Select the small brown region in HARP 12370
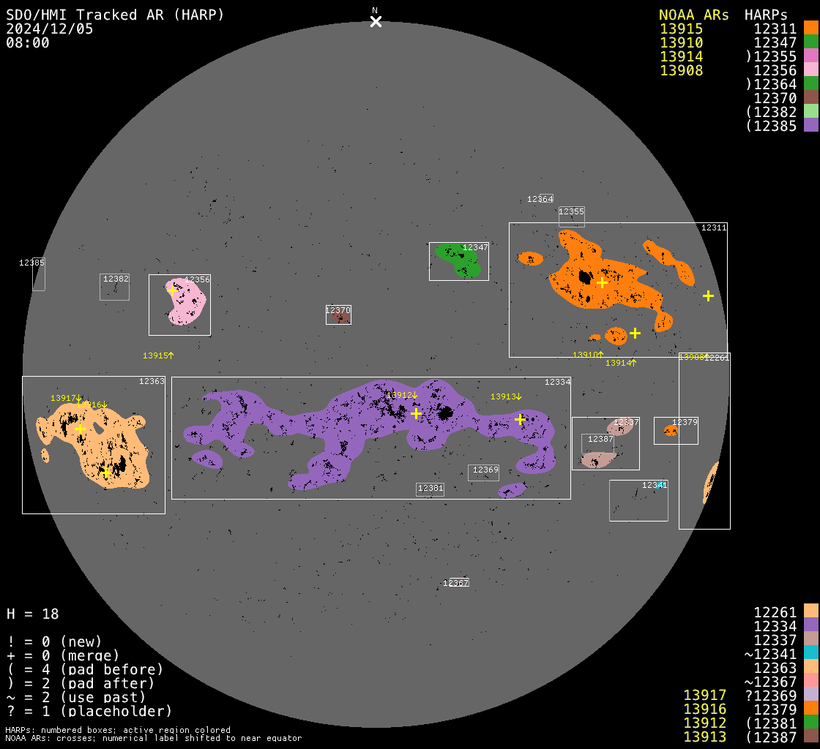Screen dimensions: 820x749 point(339,317)
